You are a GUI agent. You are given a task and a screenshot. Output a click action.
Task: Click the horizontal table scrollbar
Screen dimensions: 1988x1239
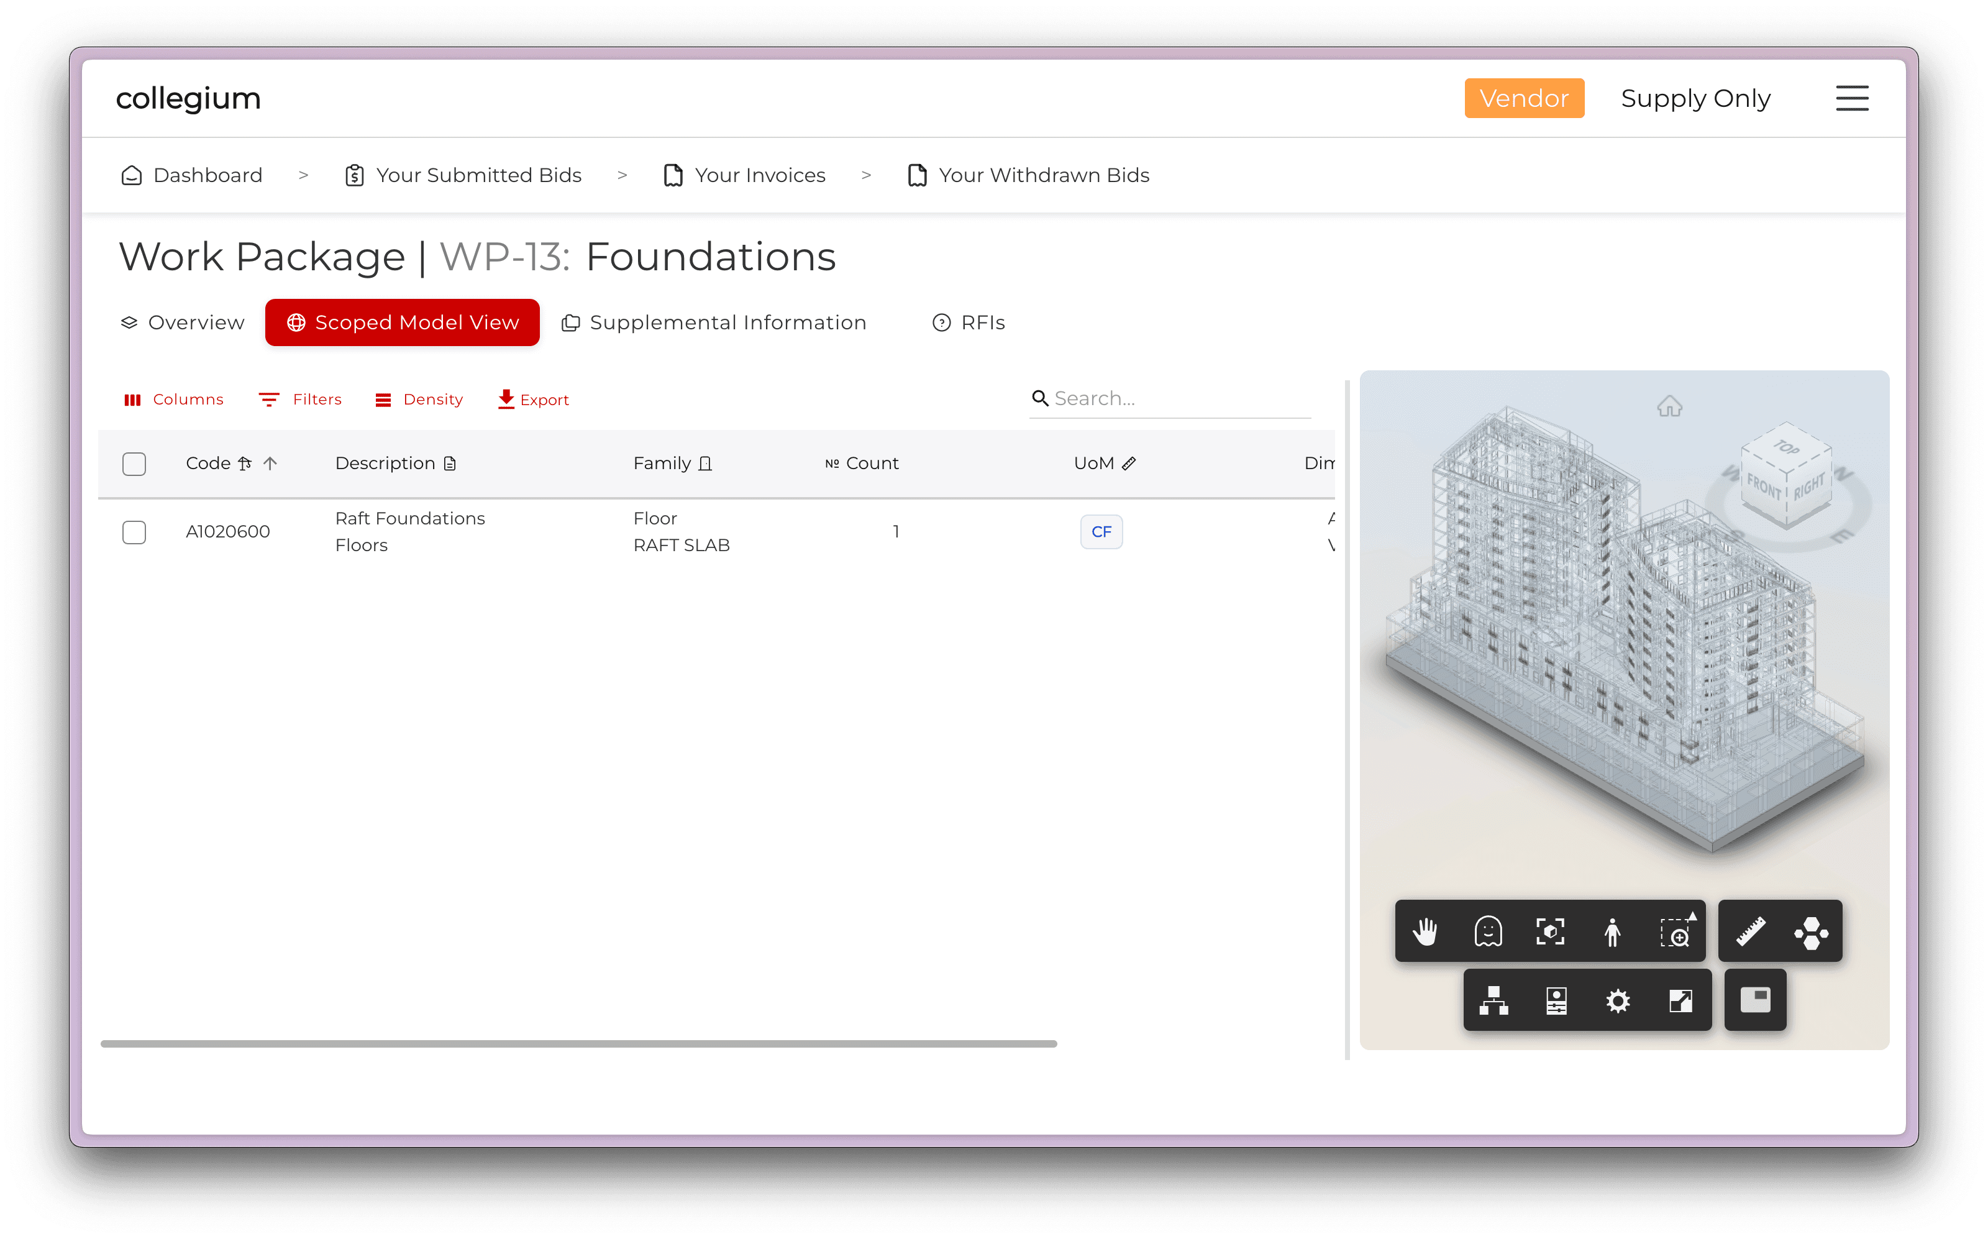578,1044
